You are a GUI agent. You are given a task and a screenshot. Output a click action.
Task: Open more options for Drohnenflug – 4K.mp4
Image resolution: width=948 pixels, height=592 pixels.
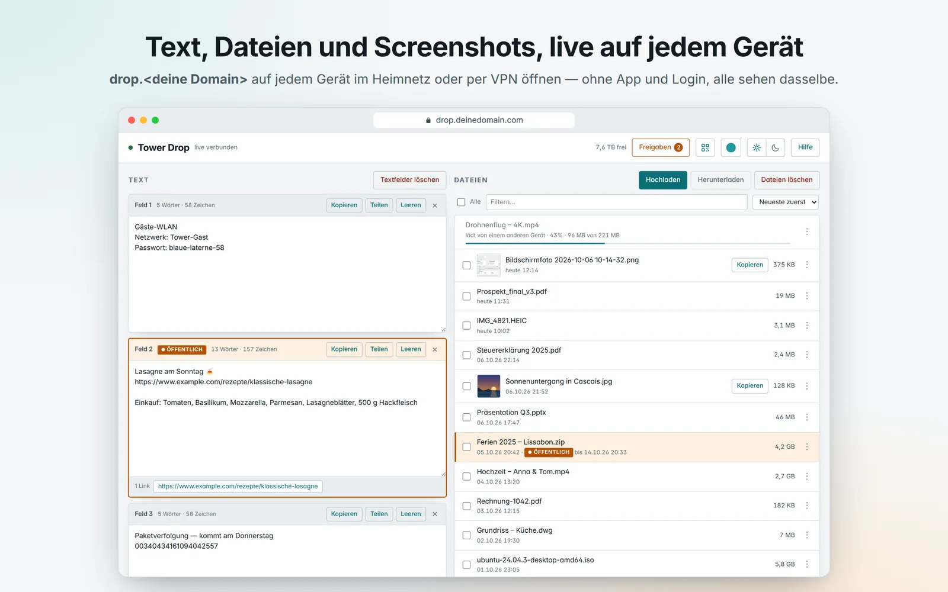point(807,231)
